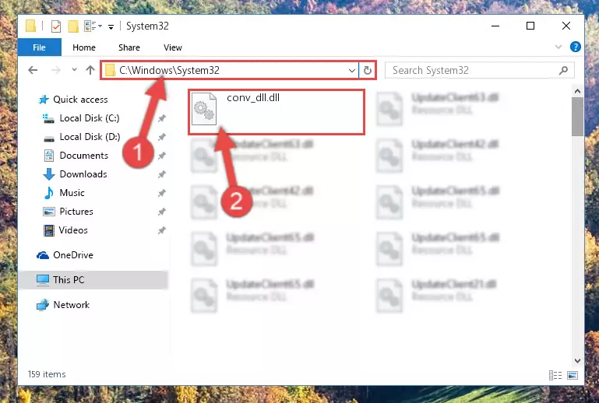The height and width of the screenshot is (403, 599).
Task: Select the conv_dll.dll file
Action: coord(277,112)
